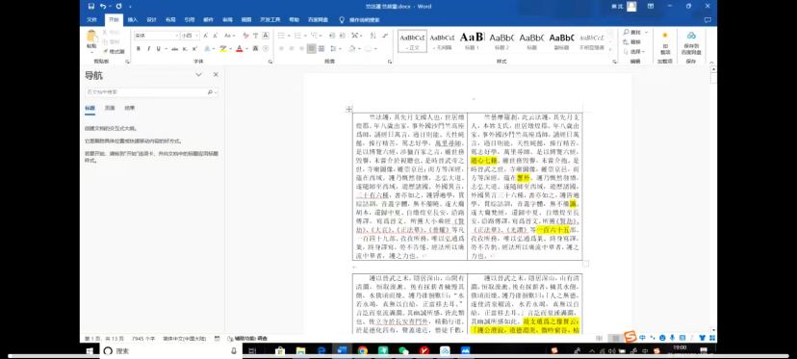
Task: Apply the No Spacing style
Action: (x=441, y=40)
